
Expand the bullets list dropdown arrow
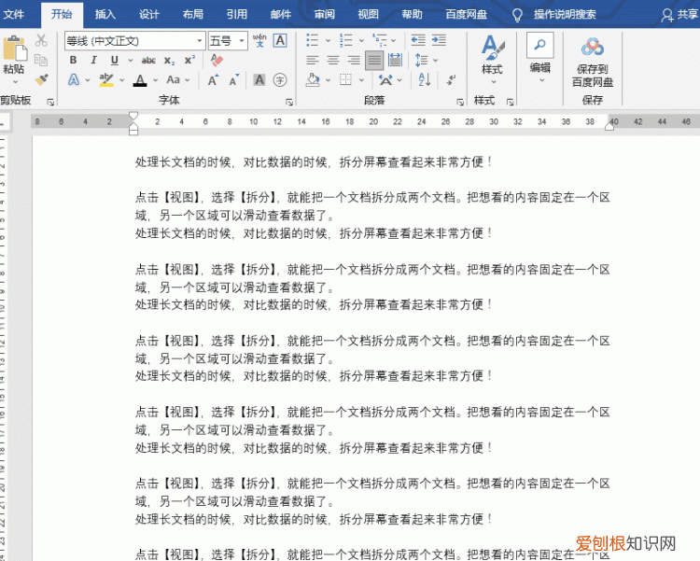329,41
